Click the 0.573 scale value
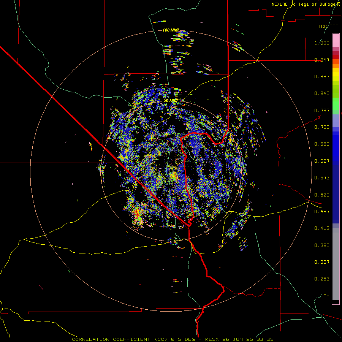The height and width of the screenshot is (342, 342). coord(322,178)
